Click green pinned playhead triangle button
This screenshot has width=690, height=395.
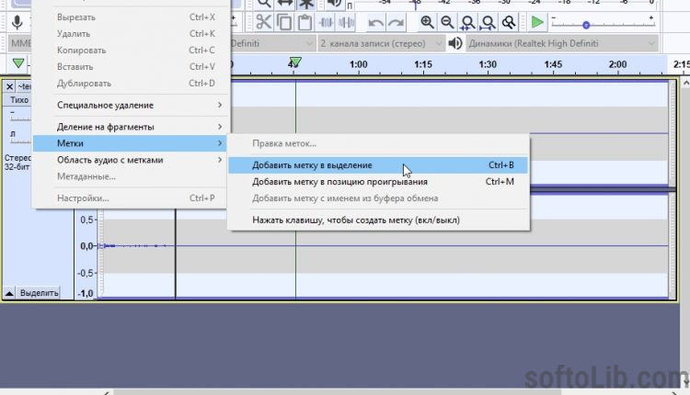tap(18, 63)
